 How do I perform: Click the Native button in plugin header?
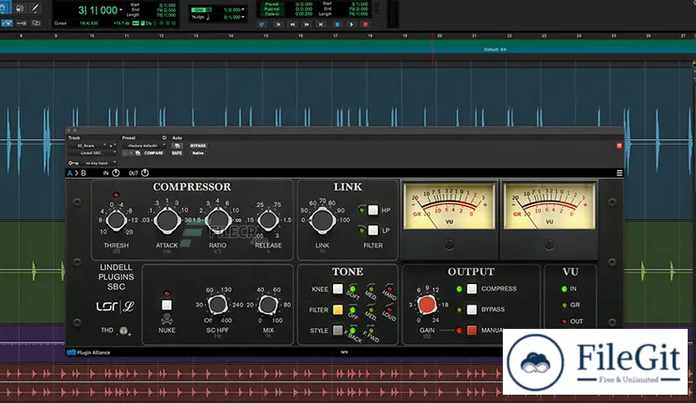click(198, 153)
